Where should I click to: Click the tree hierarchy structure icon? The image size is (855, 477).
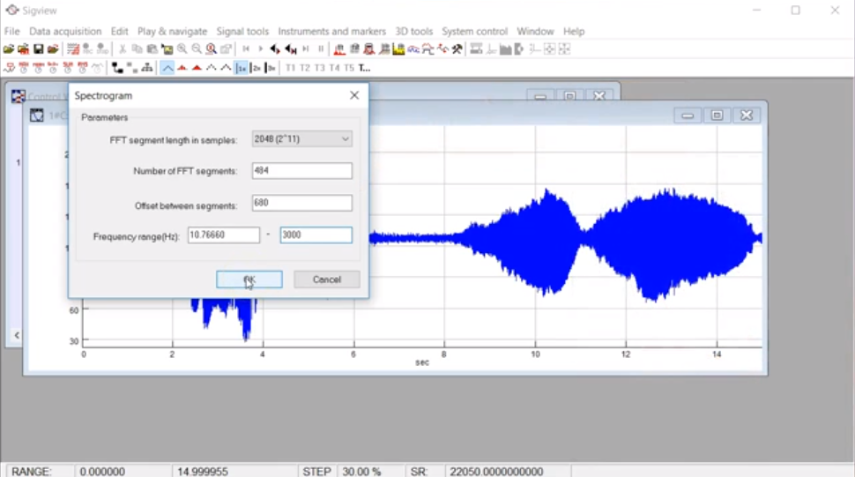pyautogui.click(x=146, y=68)
